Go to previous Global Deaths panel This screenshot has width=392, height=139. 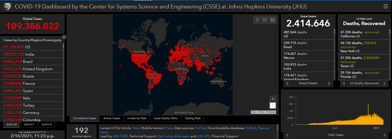coord(287,84)
